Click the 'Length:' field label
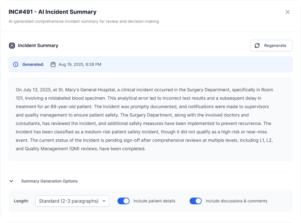 [21, 201]
